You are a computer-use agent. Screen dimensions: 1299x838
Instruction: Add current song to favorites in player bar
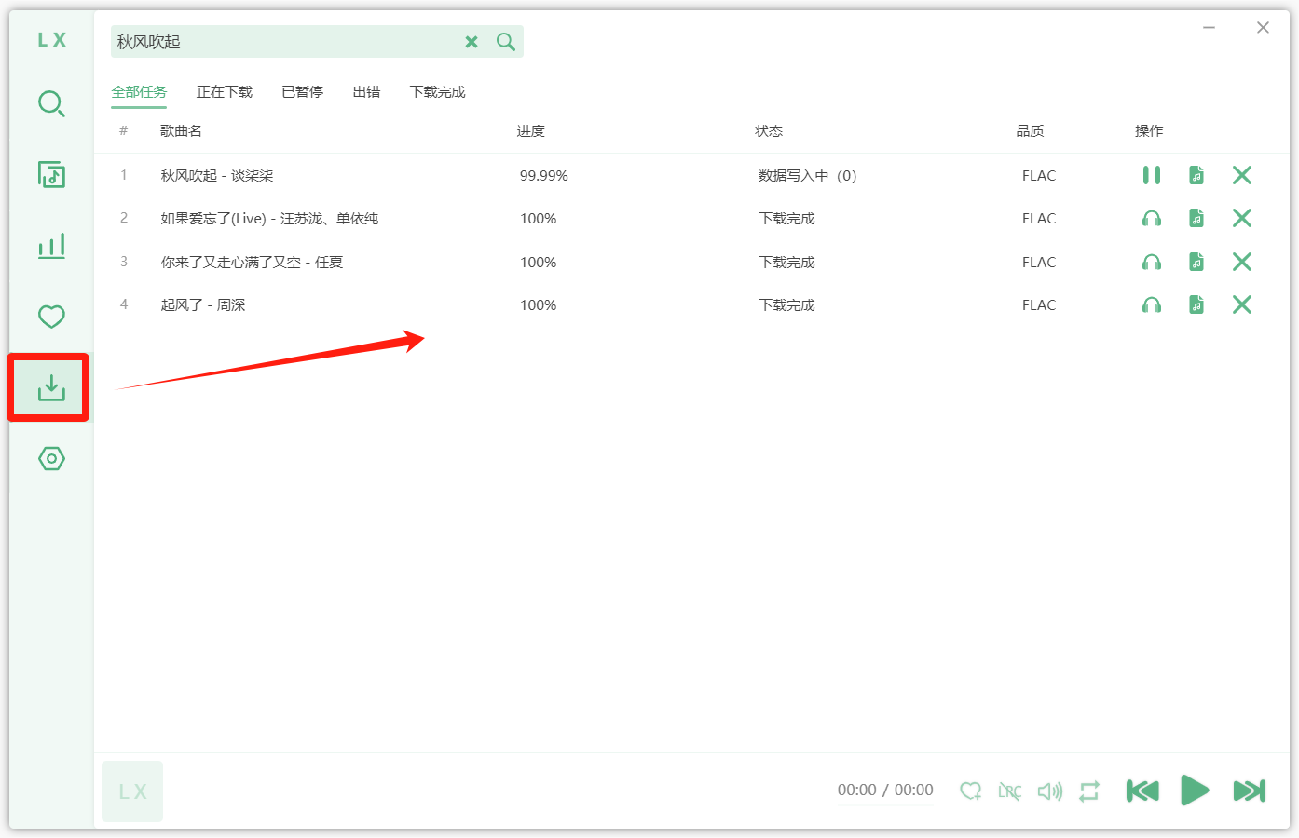coord(970,791)
